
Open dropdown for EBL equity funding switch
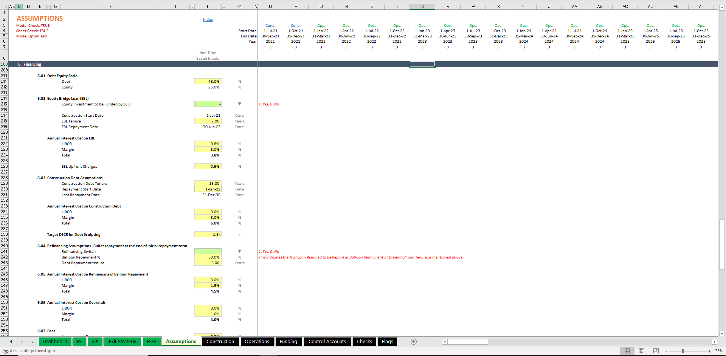point(239,104)
